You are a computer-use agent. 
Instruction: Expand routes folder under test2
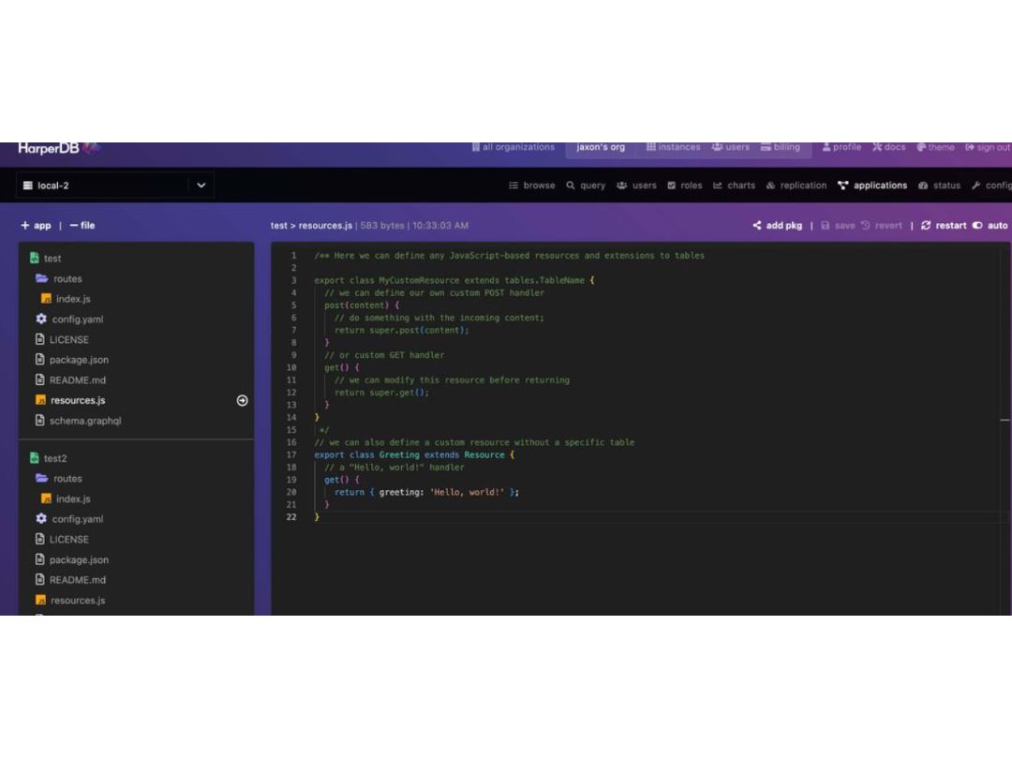click(59, 478)
